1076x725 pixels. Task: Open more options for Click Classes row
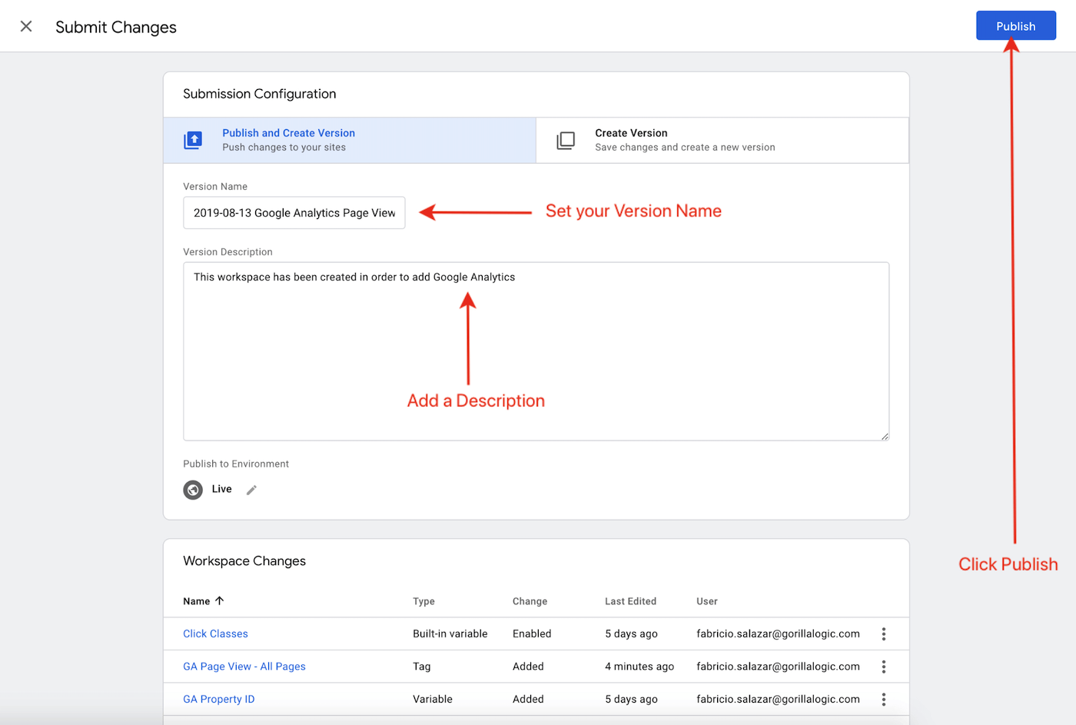tap(884, 634)
